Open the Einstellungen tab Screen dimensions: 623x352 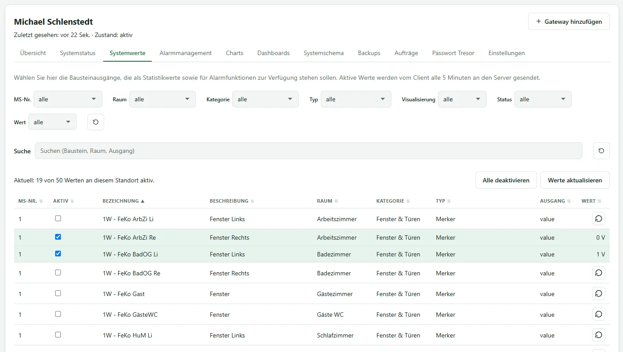point(507,53)
